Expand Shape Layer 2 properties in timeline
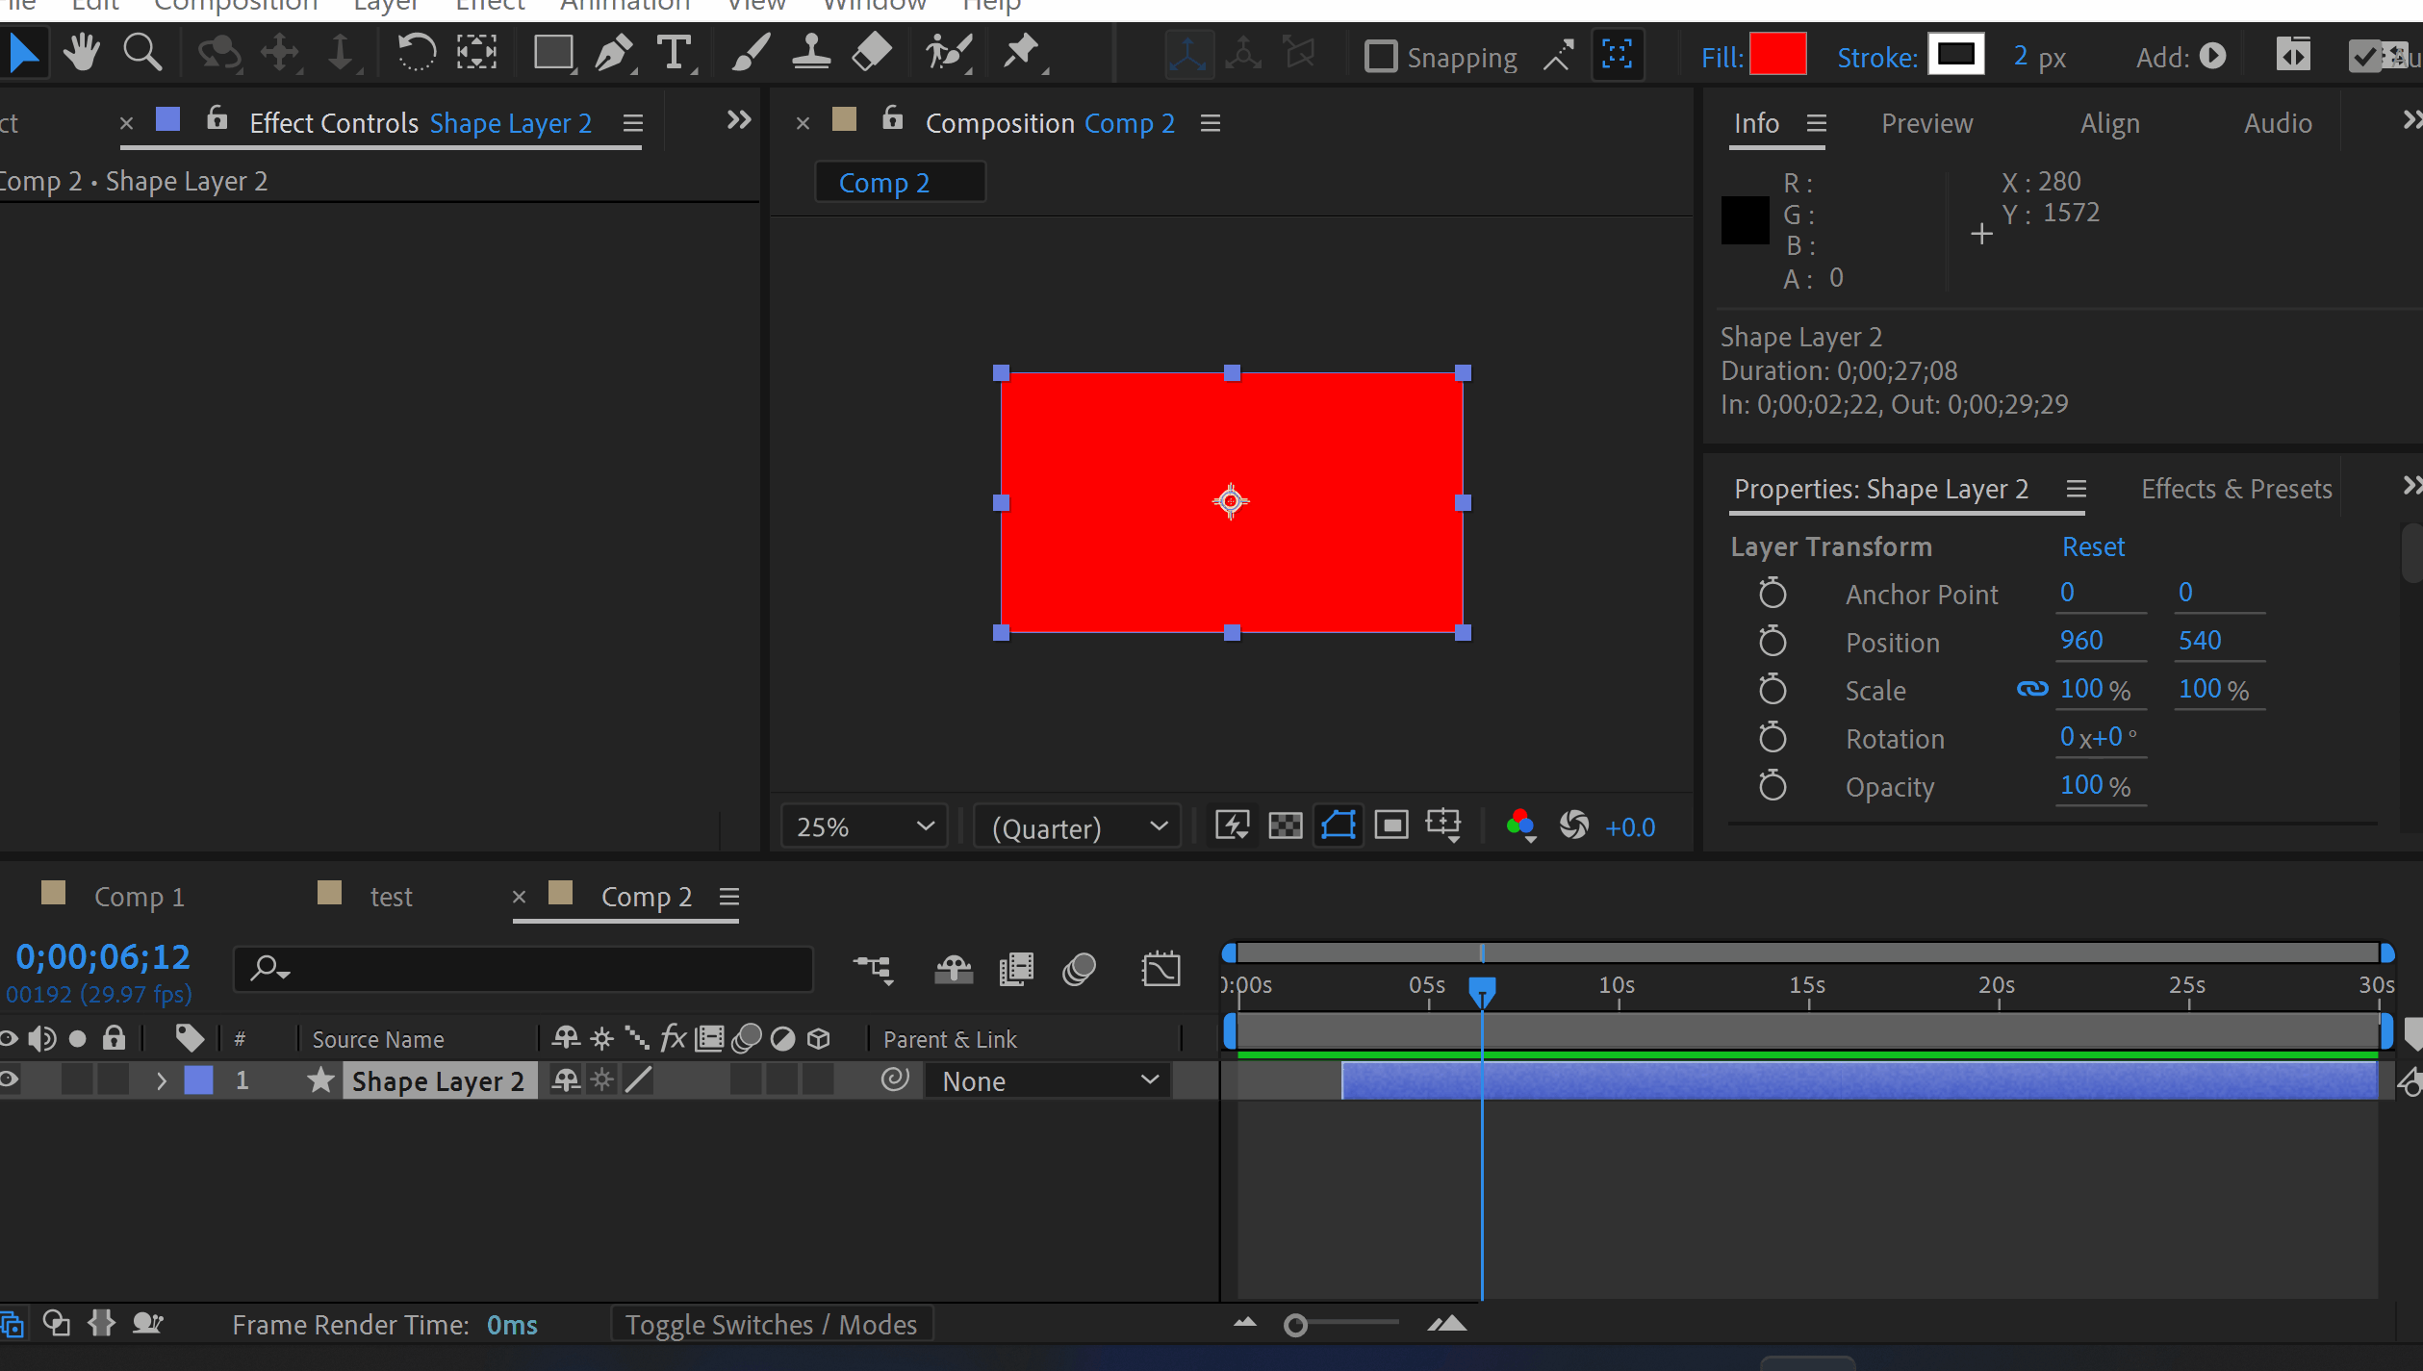This screenshot has height=1371, width=2423. click(162, 1080)
